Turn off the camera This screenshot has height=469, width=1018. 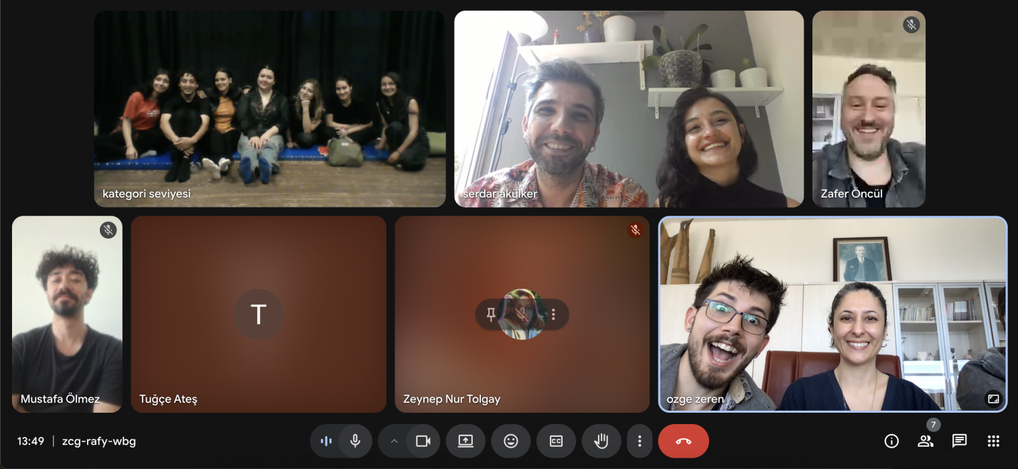tap(423, 441)
